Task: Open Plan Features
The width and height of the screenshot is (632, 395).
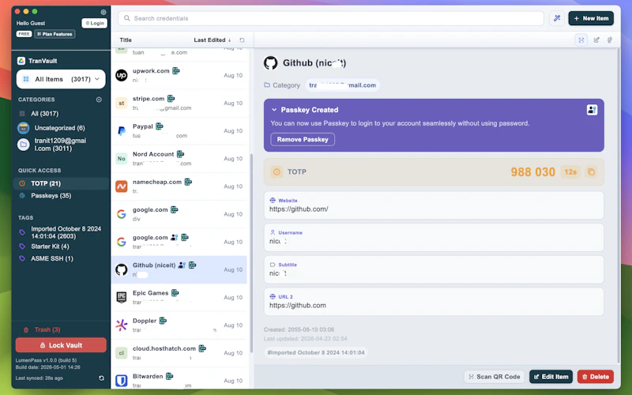Action: coord(55,34)
